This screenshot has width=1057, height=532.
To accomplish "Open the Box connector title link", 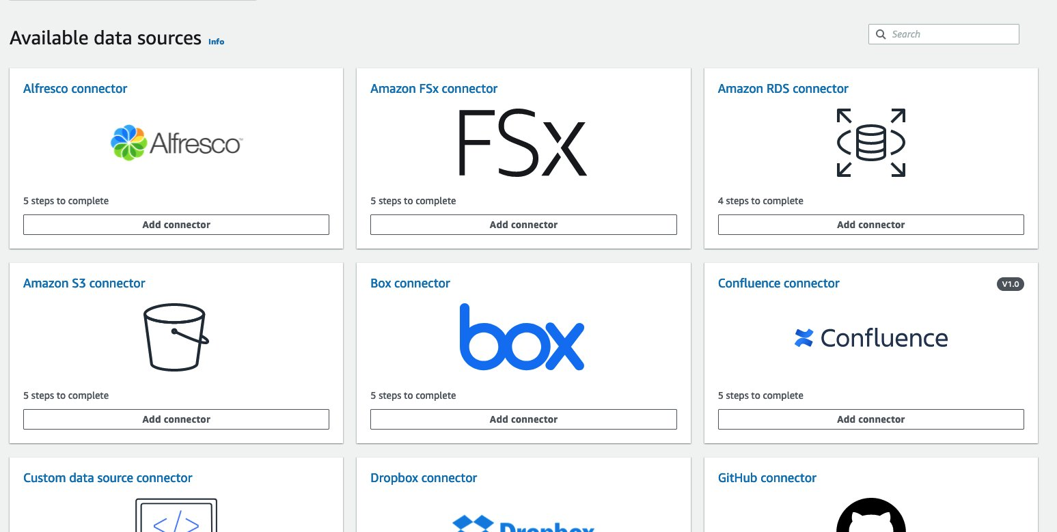I will 410,283.
